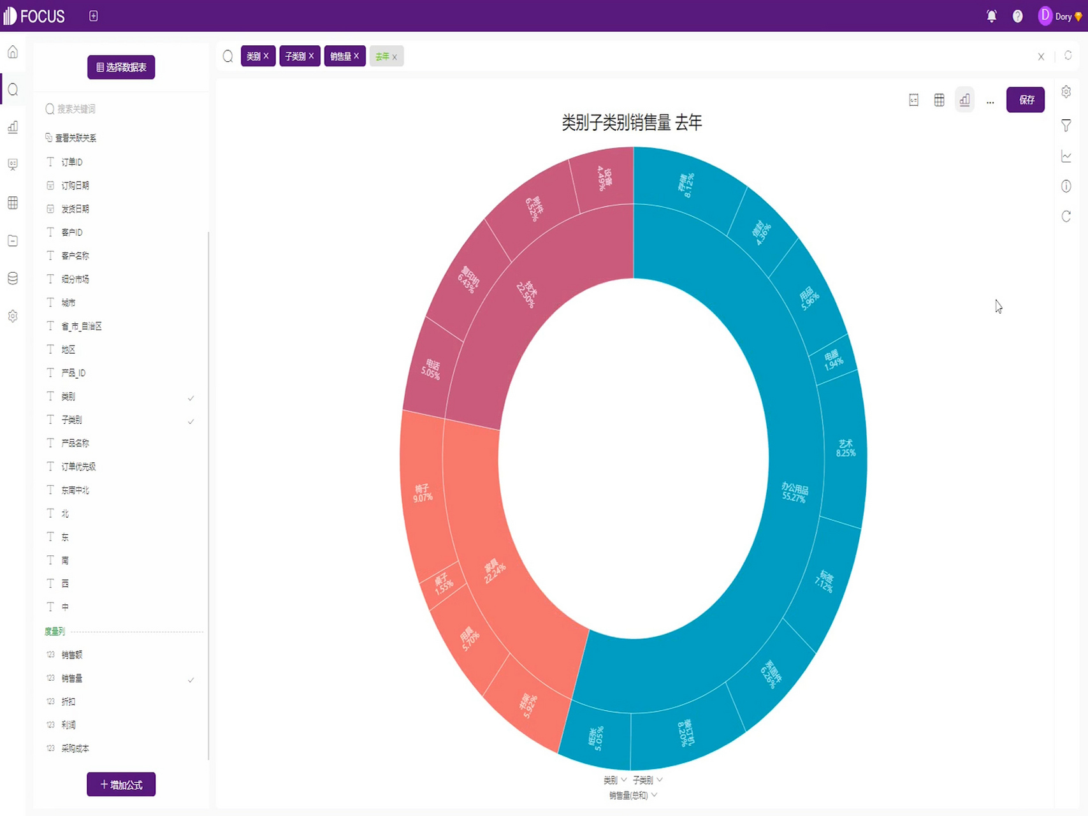Switch to table view in the chart toolbar
Screen dimensions: 1088x816
938,99
